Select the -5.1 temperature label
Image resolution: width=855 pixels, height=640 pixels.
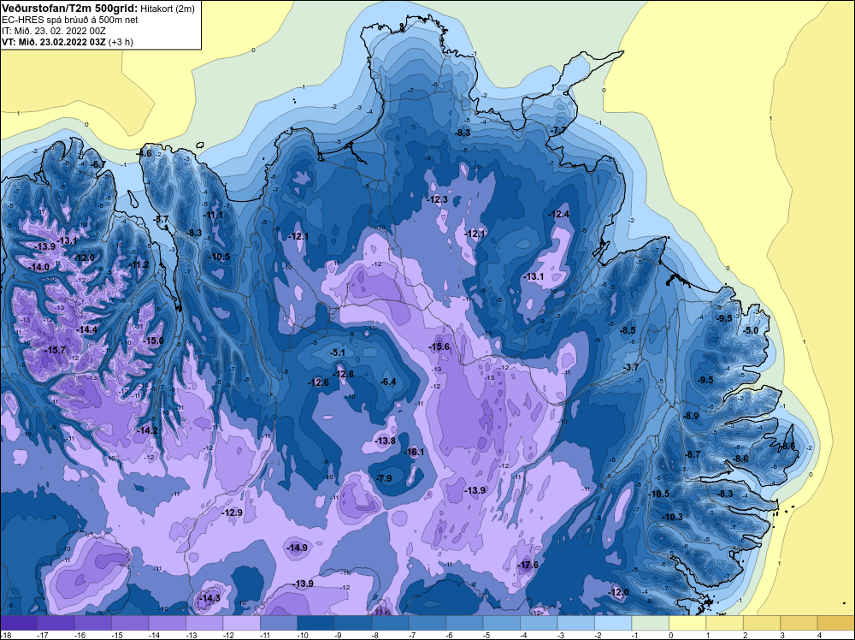point(338,353)
